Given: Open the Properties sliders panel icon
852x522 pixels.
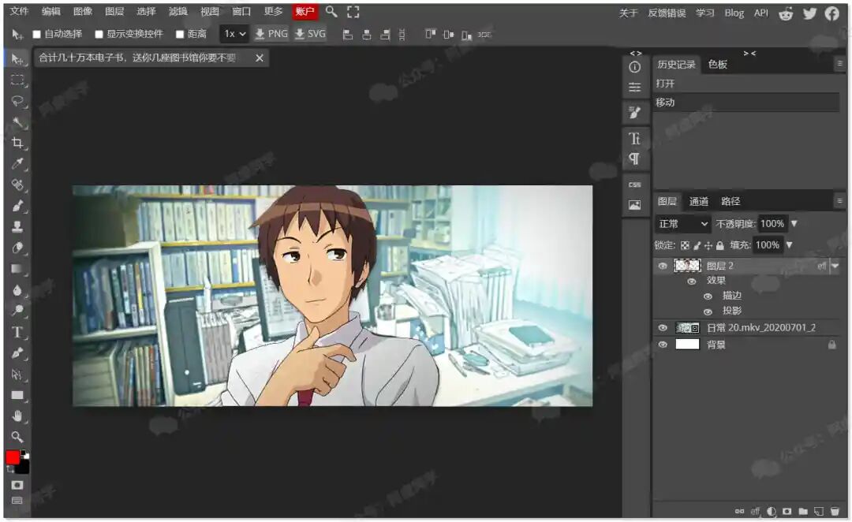Looking at the screenshot, I should [634, 88].
